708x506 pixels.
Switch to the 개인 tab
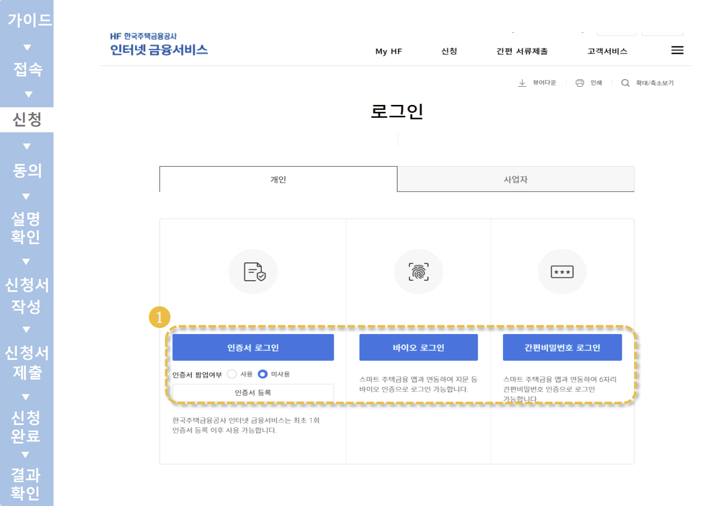point(278,179)
